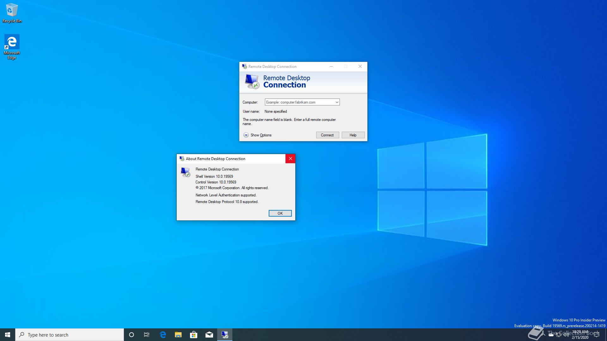Click the "Shell Version 10.0.19569" text
This screenshot has width=607, height=341.
[x=214, y=176]
